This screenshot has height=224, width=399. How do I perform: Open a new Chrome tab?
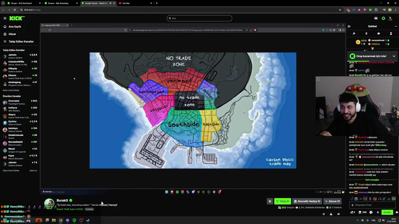click(157, 3)
